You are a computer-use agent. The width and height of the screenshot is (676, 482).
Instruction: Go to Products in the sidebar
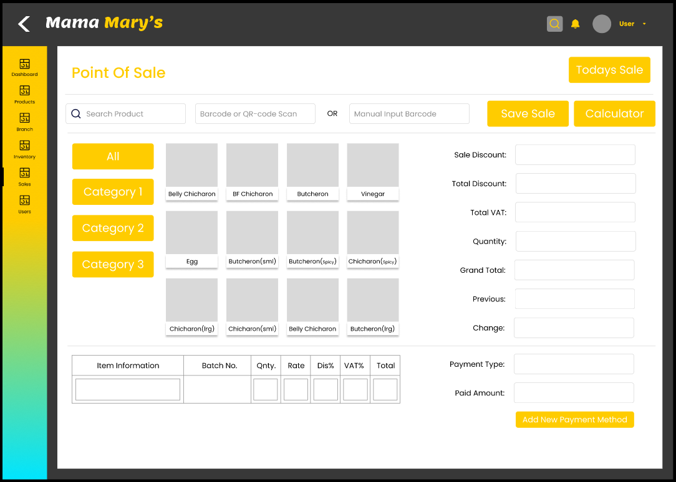pos(24,92)
